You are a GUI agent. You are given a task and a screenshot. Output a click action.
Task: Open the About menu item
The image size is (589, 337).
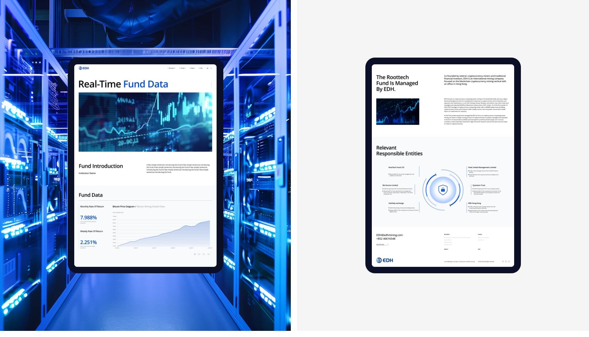pyautogui.click(x=192, y=68)
